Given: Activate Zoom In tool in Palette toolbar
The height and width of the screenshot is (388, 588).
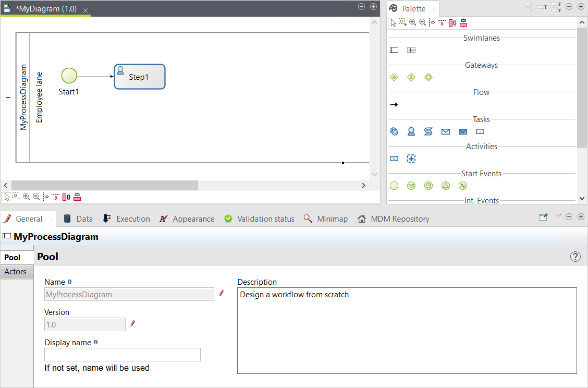Looking at the screenshot, I should click(x=412, y=22).
